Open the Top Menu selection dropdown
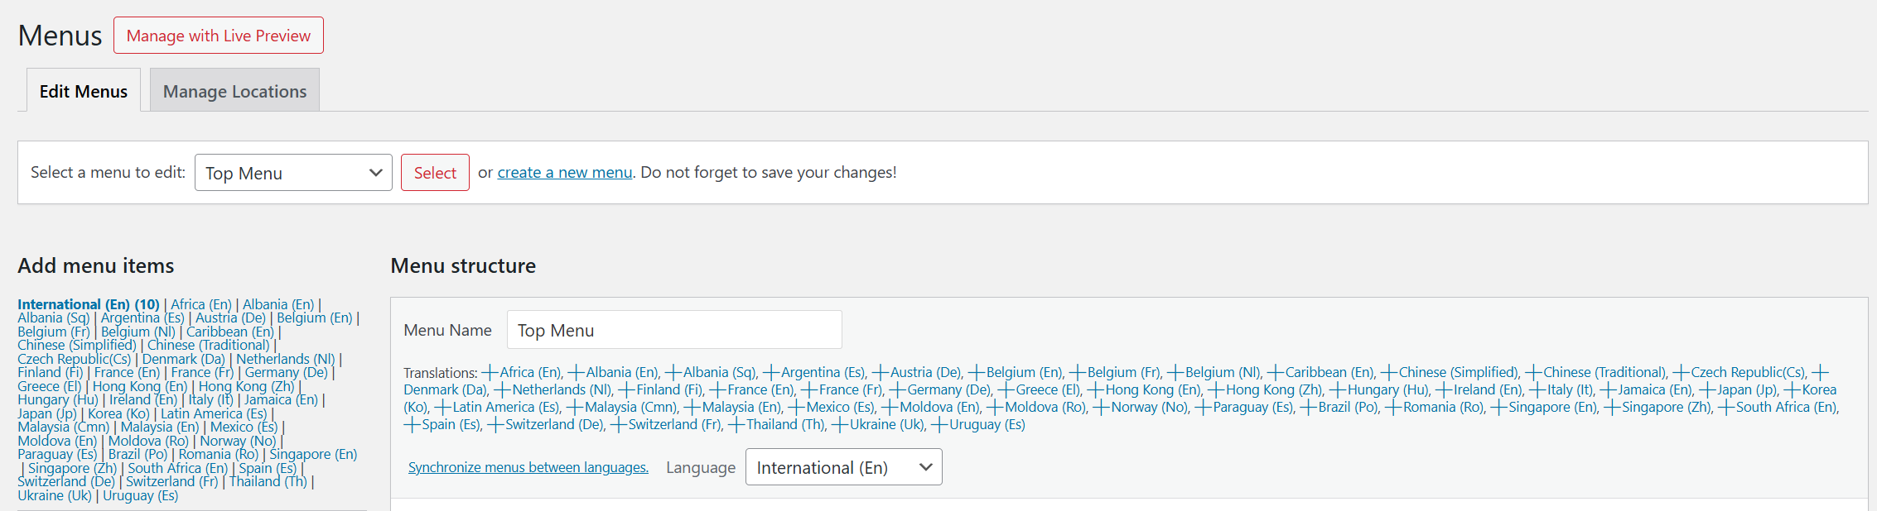Viewport: 1877px width, 511px height. tap(293, 173)
